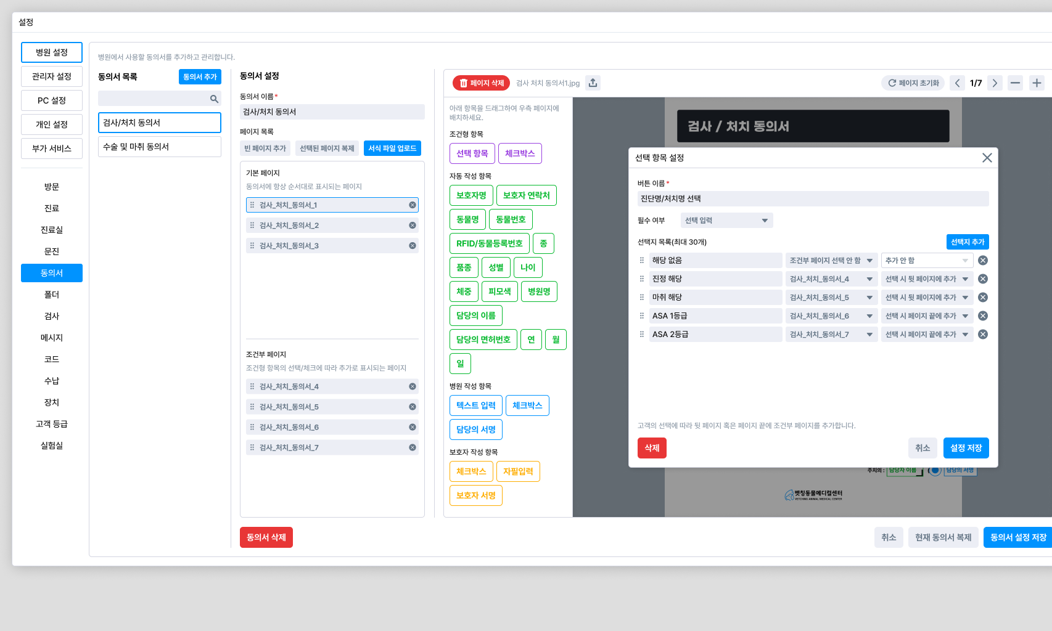
Task: Zoom out with the minus icon
Action: (1015, 83)
